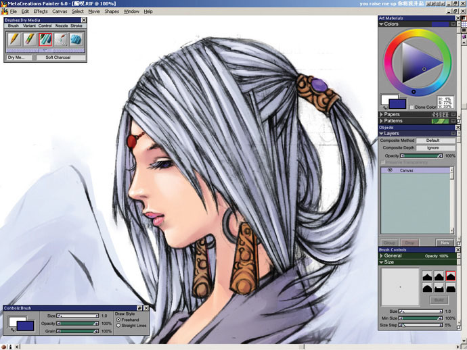Enable the Clone Color checkbox

coord(412,107)
